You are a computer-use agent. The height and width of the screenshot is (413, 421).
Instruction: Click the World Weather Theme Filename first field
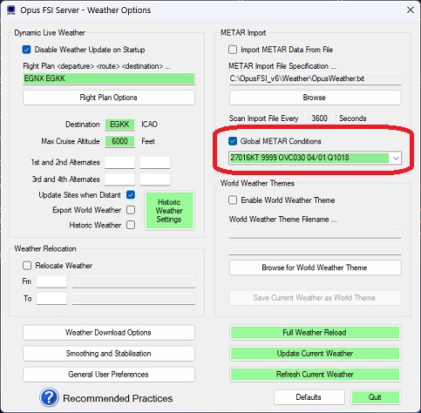(315, 233)
